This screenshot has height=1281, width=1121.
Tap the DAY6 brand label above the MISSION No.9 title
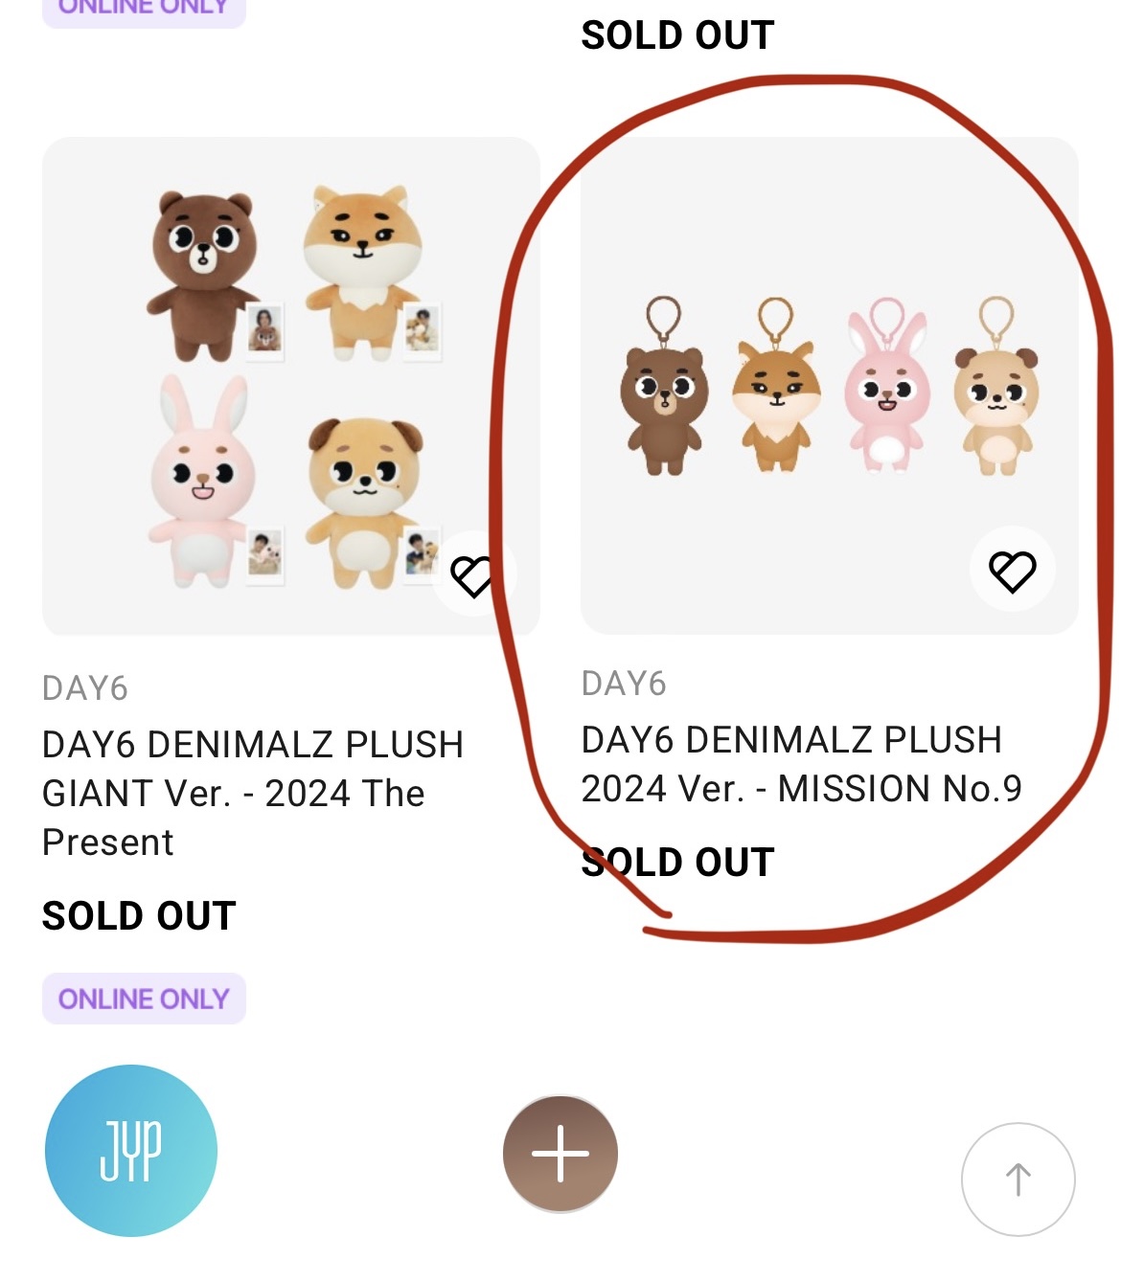point(624,684)
